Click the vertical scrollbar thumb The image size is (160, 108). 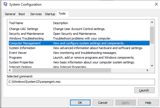click(152, 35)
